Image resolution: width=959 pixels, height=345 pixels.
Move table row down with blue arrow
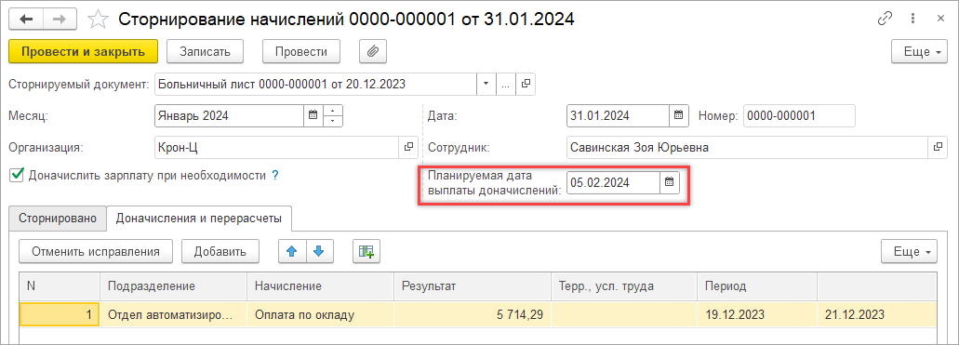320,251
